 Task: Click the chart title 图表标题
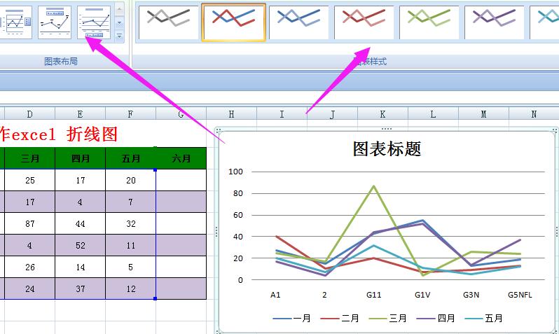[387, 149]
